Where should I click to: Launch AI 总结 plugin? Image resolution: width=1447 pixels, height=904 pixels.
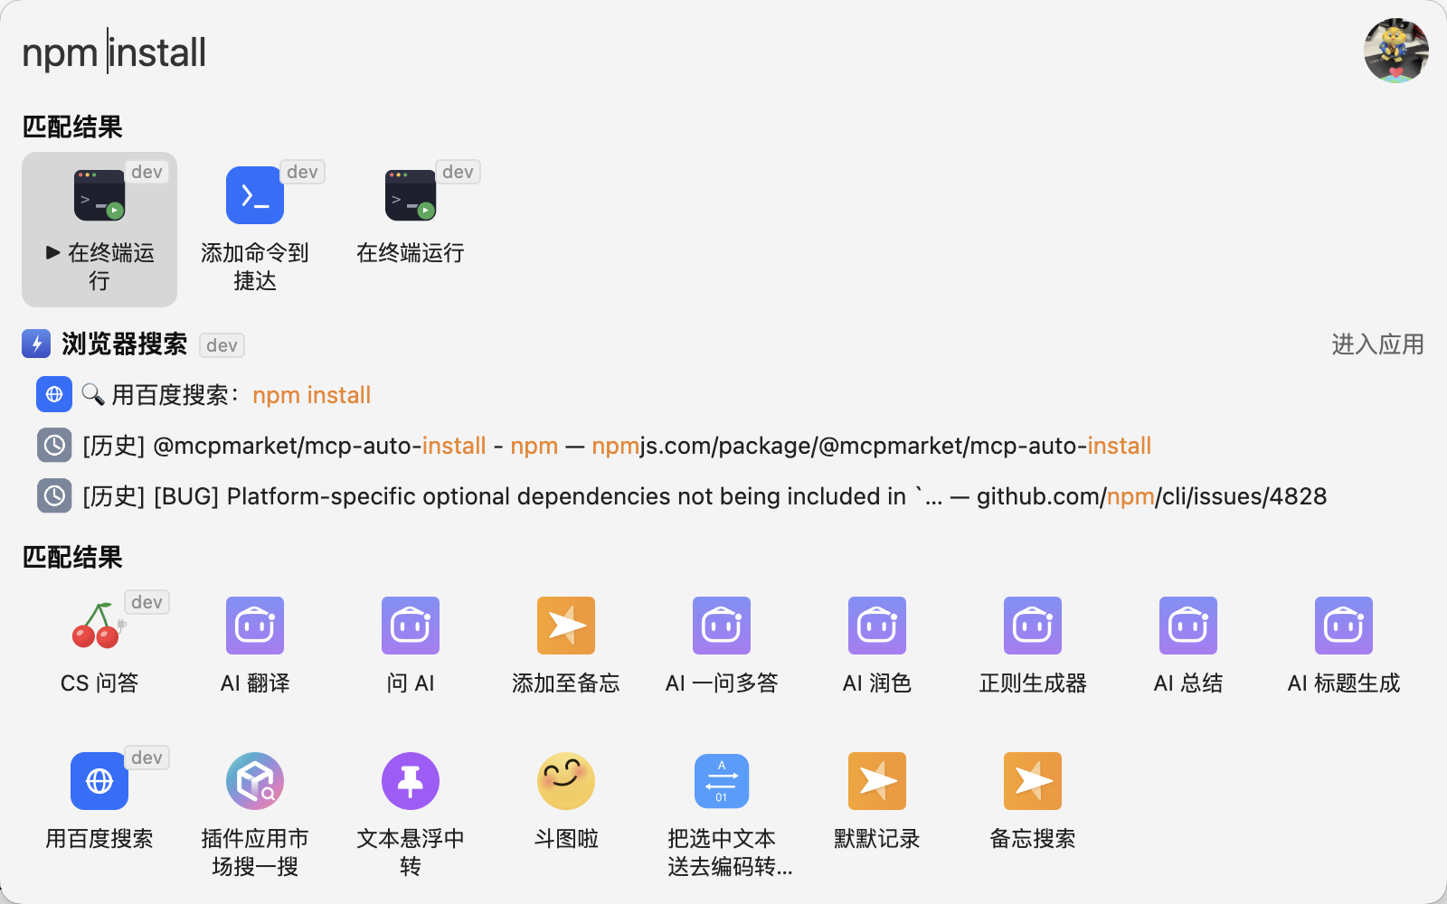coord(1188,647)
